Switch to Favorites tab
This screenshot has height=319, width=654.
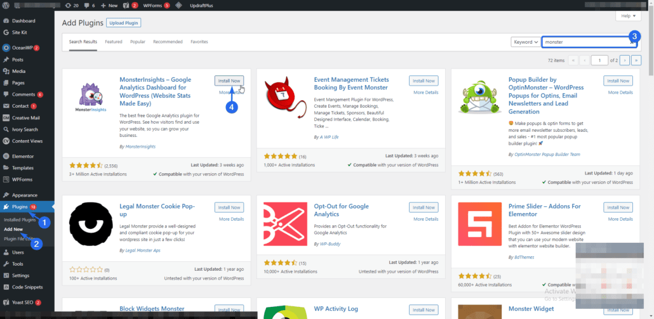coord(199,42)
